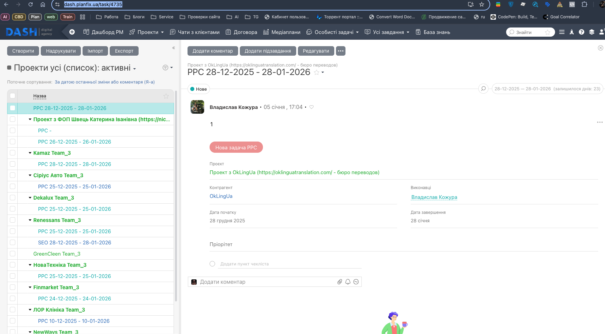
Task: Click Додати підзавдання button
Action: click(x=268, y=51)
